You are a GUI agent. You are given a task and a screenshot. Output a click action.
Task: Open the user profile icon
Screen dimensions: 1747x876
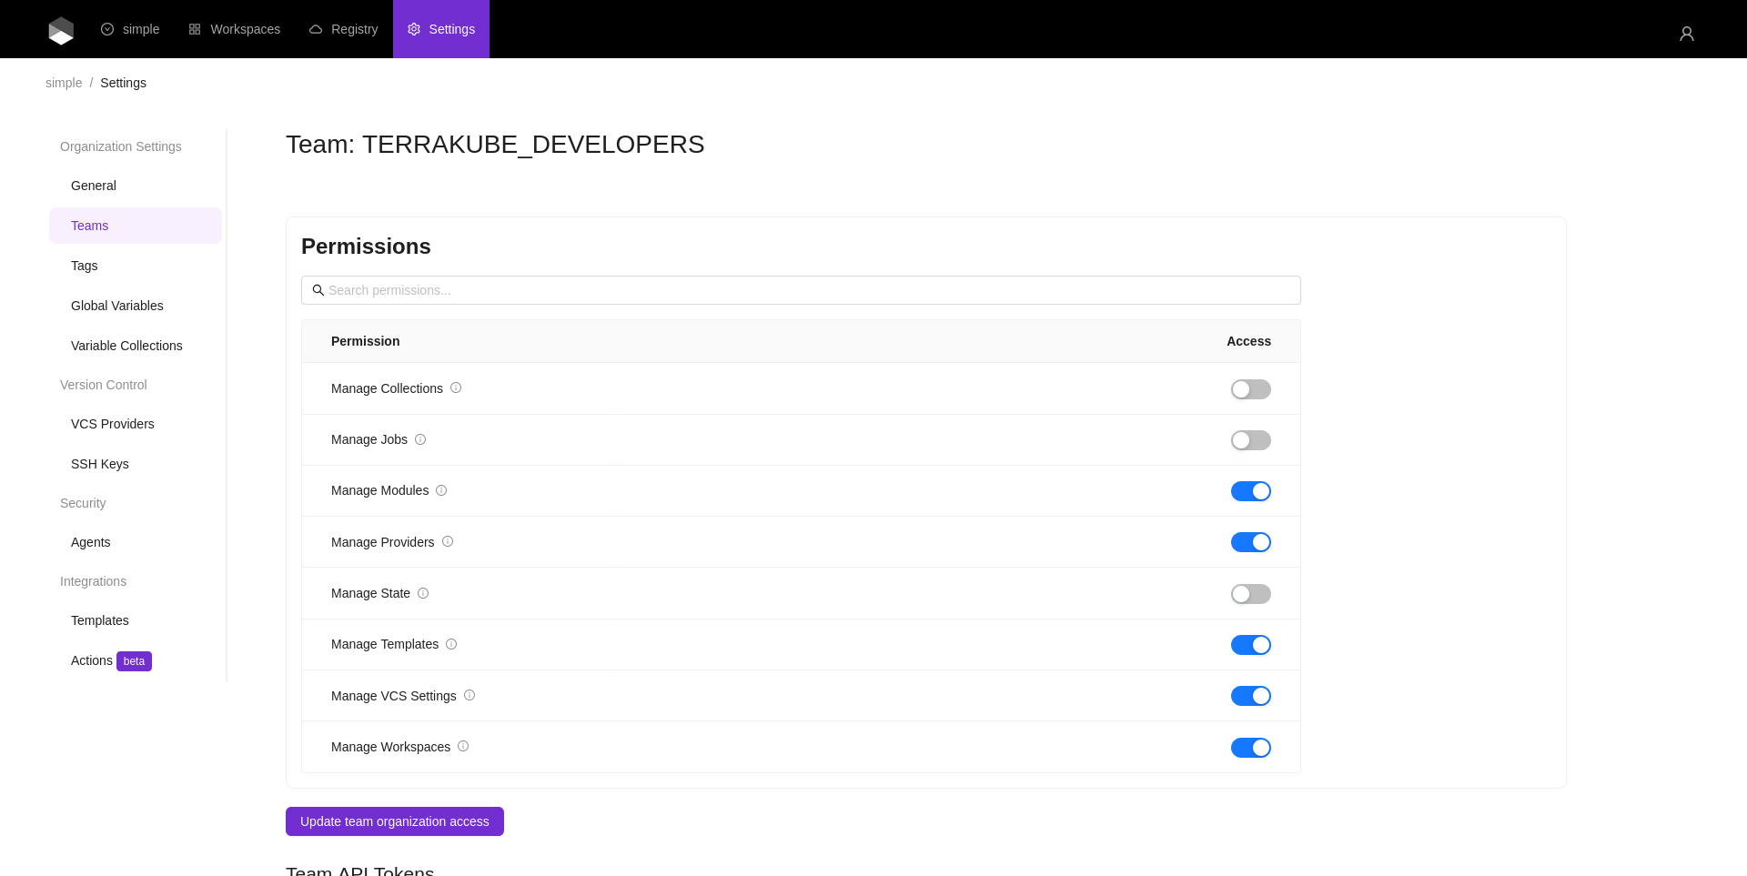click(x=1686, y=34)
